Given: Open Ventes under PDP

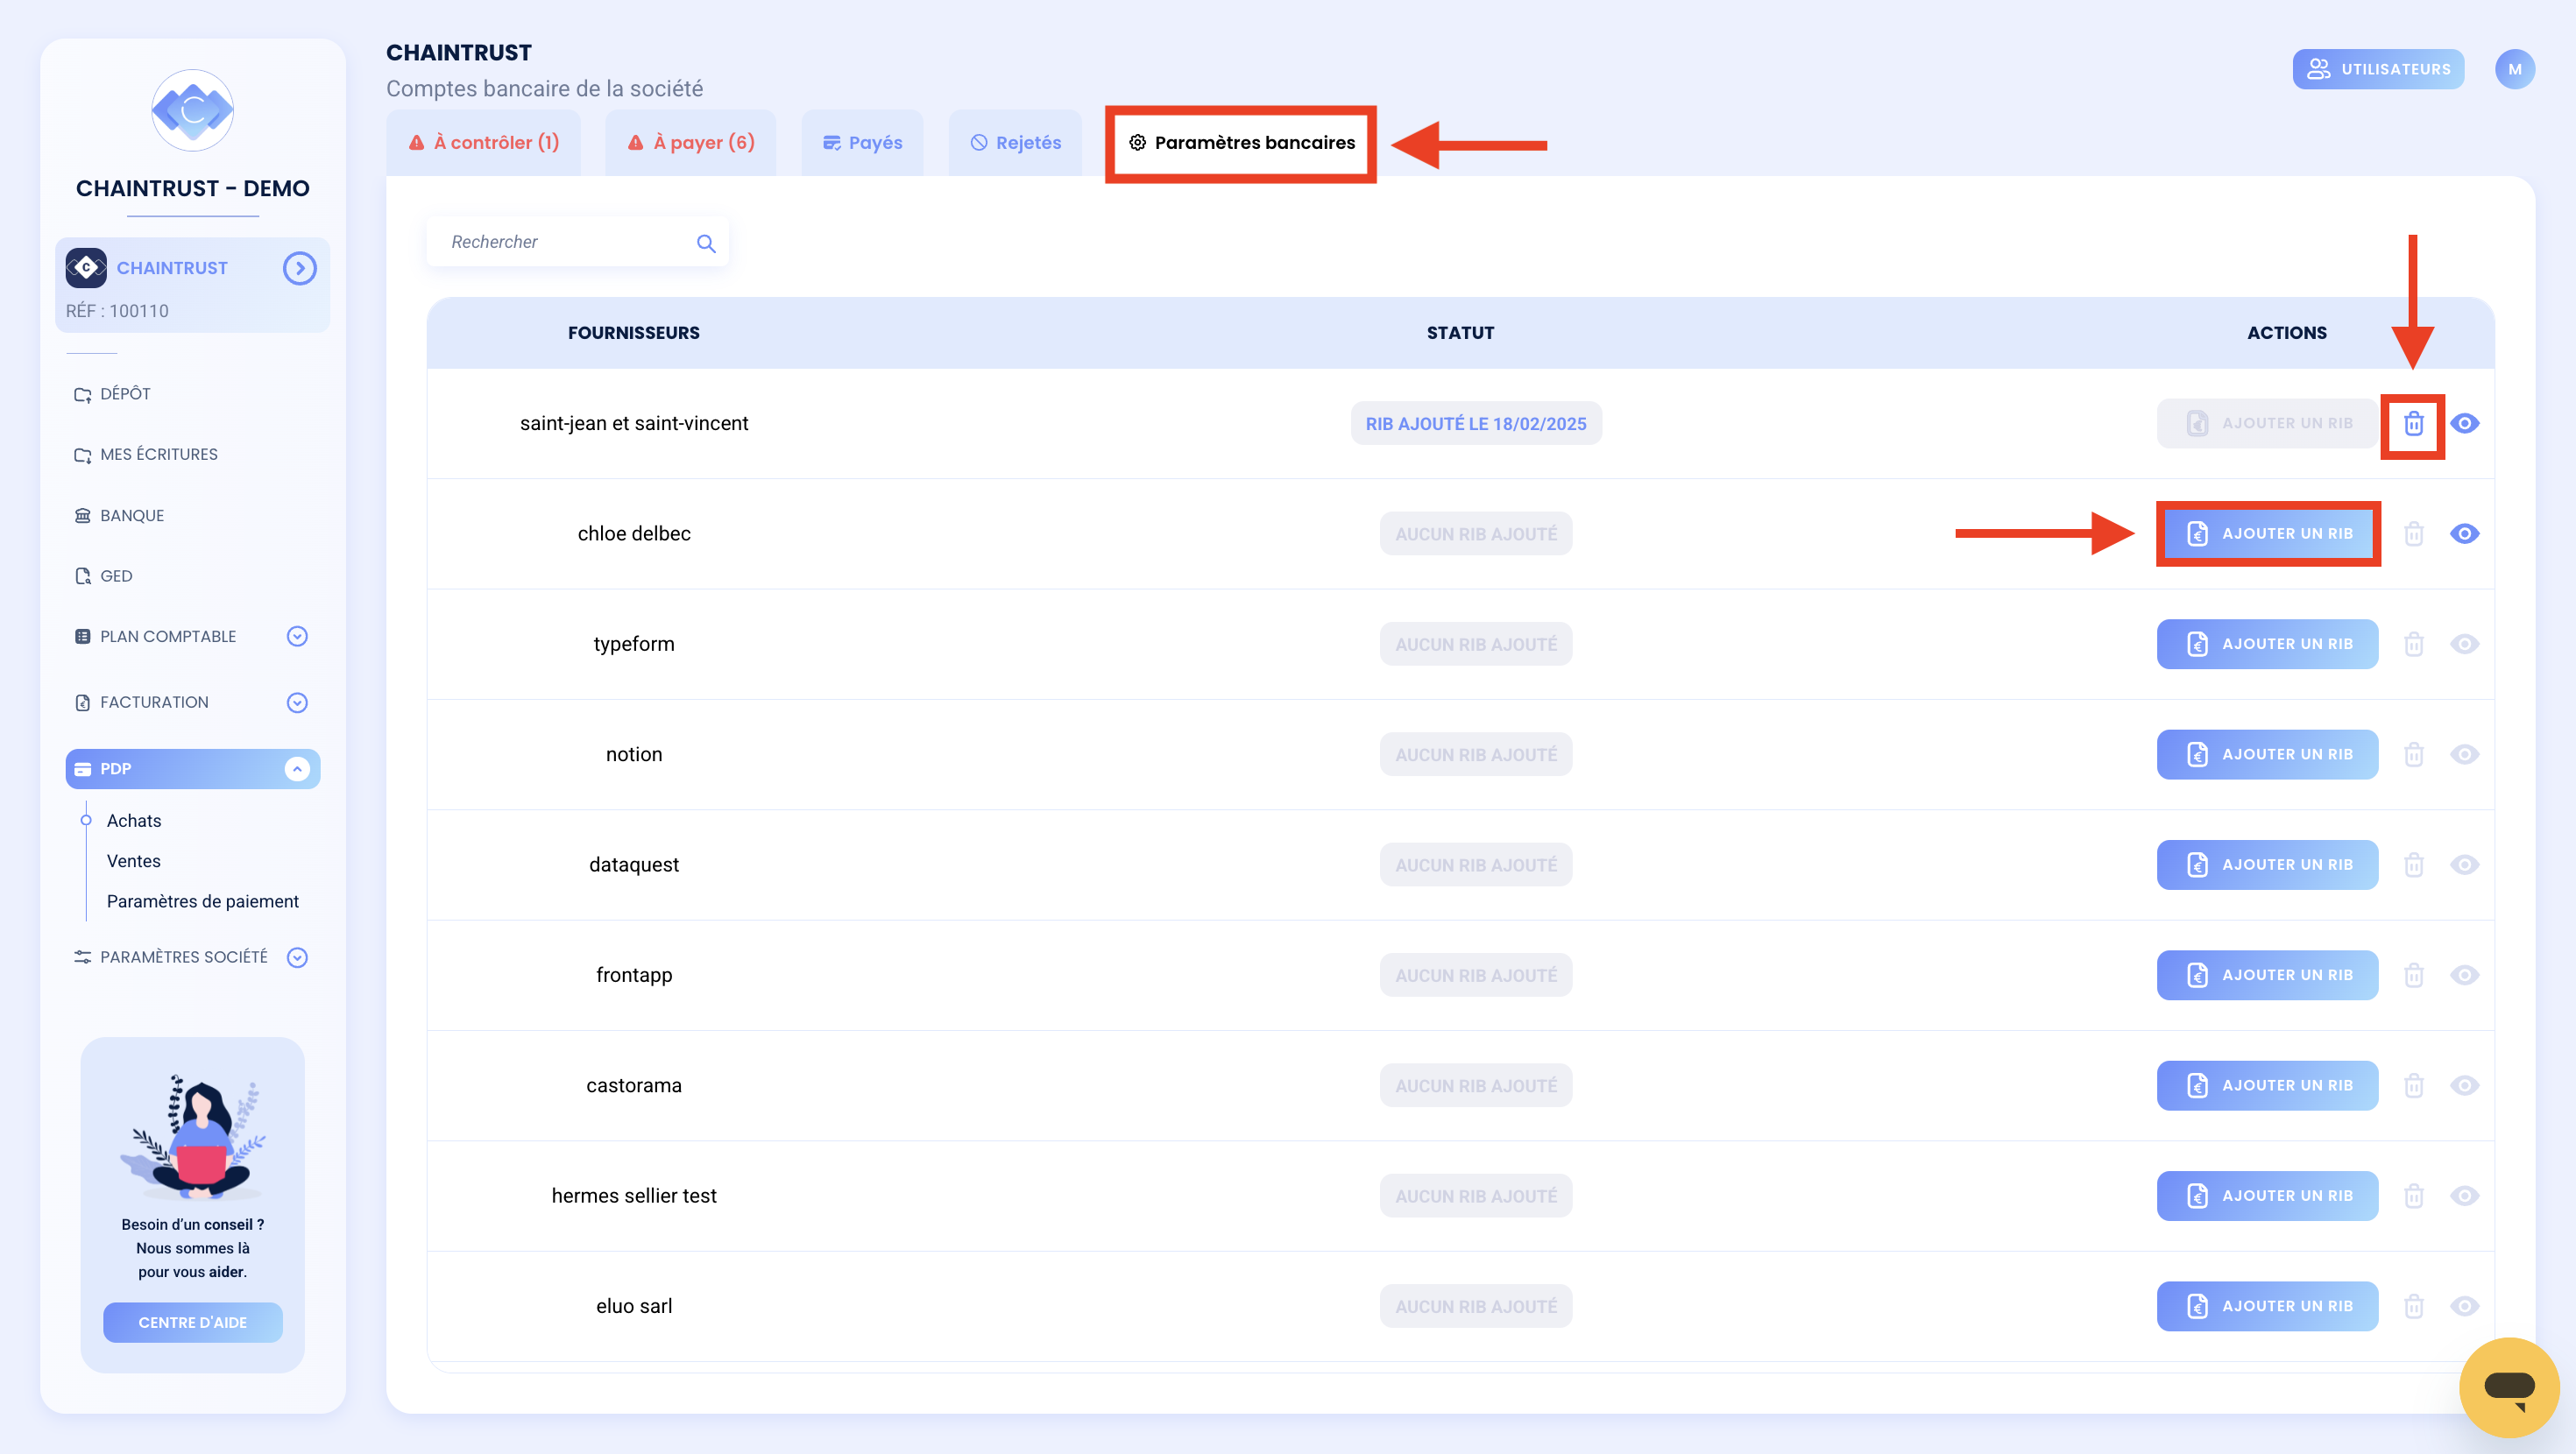Looking at the screenshot, I should [133, 861].
